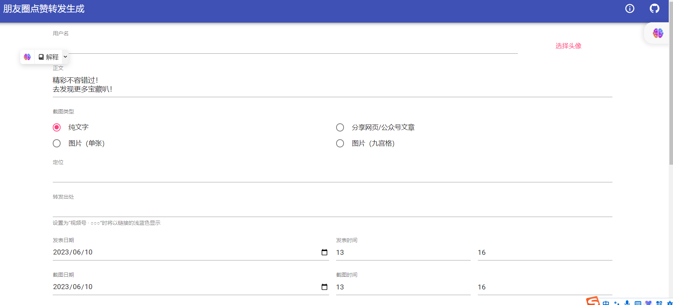Expand the dropdown arrow next to 解释
Image resolution: width=673 pixels, height=305 pixels.
pos(65,57)
